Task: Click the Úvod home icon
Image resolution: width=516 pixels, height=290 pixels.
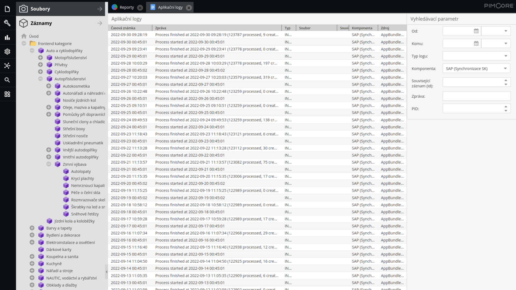Action: [24, 36]
